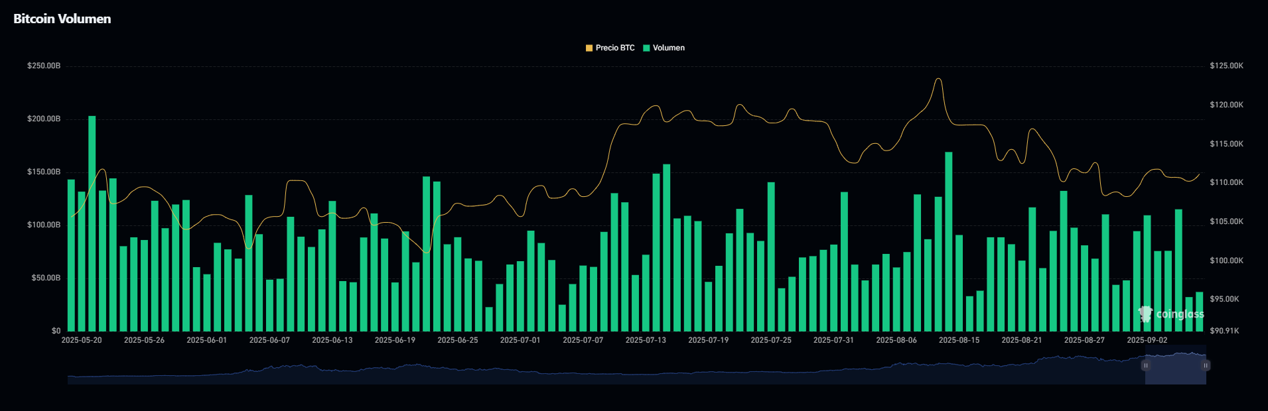Image resolution: width=1268 pixels, height=411 pixels.
Task: Toggle the yellow Precio BTC legend swatch
Action: tap(589, 48)
